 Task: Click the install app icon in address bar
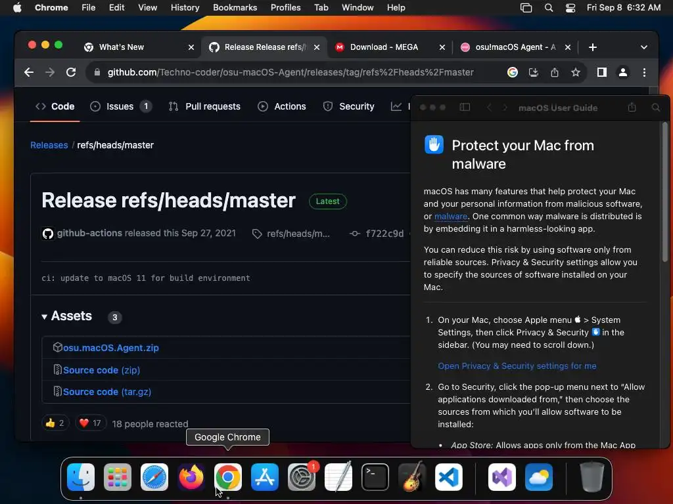[x=534, y=72]
